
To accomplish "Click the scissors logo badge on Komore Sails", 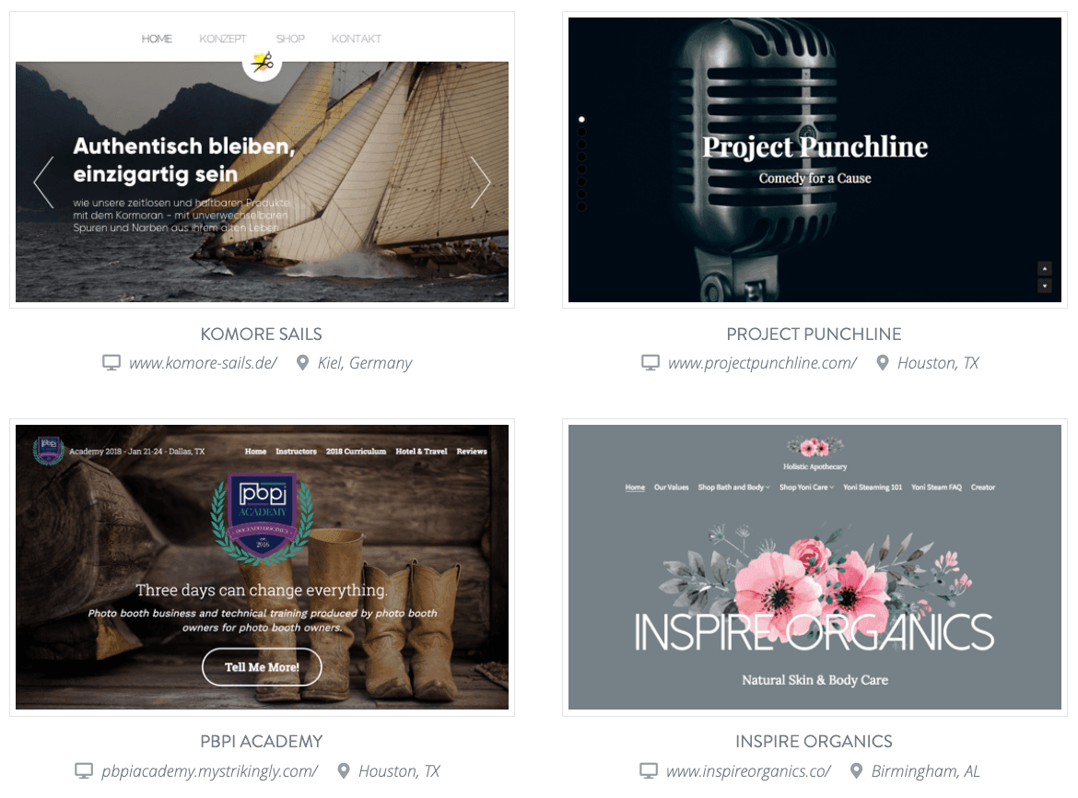I will (262, 62).
